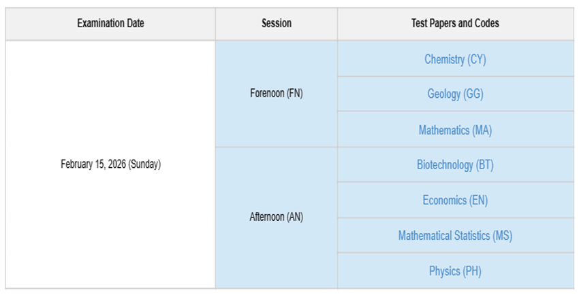Select the February 15, 2026 (Sunday) cell
This screenshot has width=579, height=299.
tap(110, 164)
